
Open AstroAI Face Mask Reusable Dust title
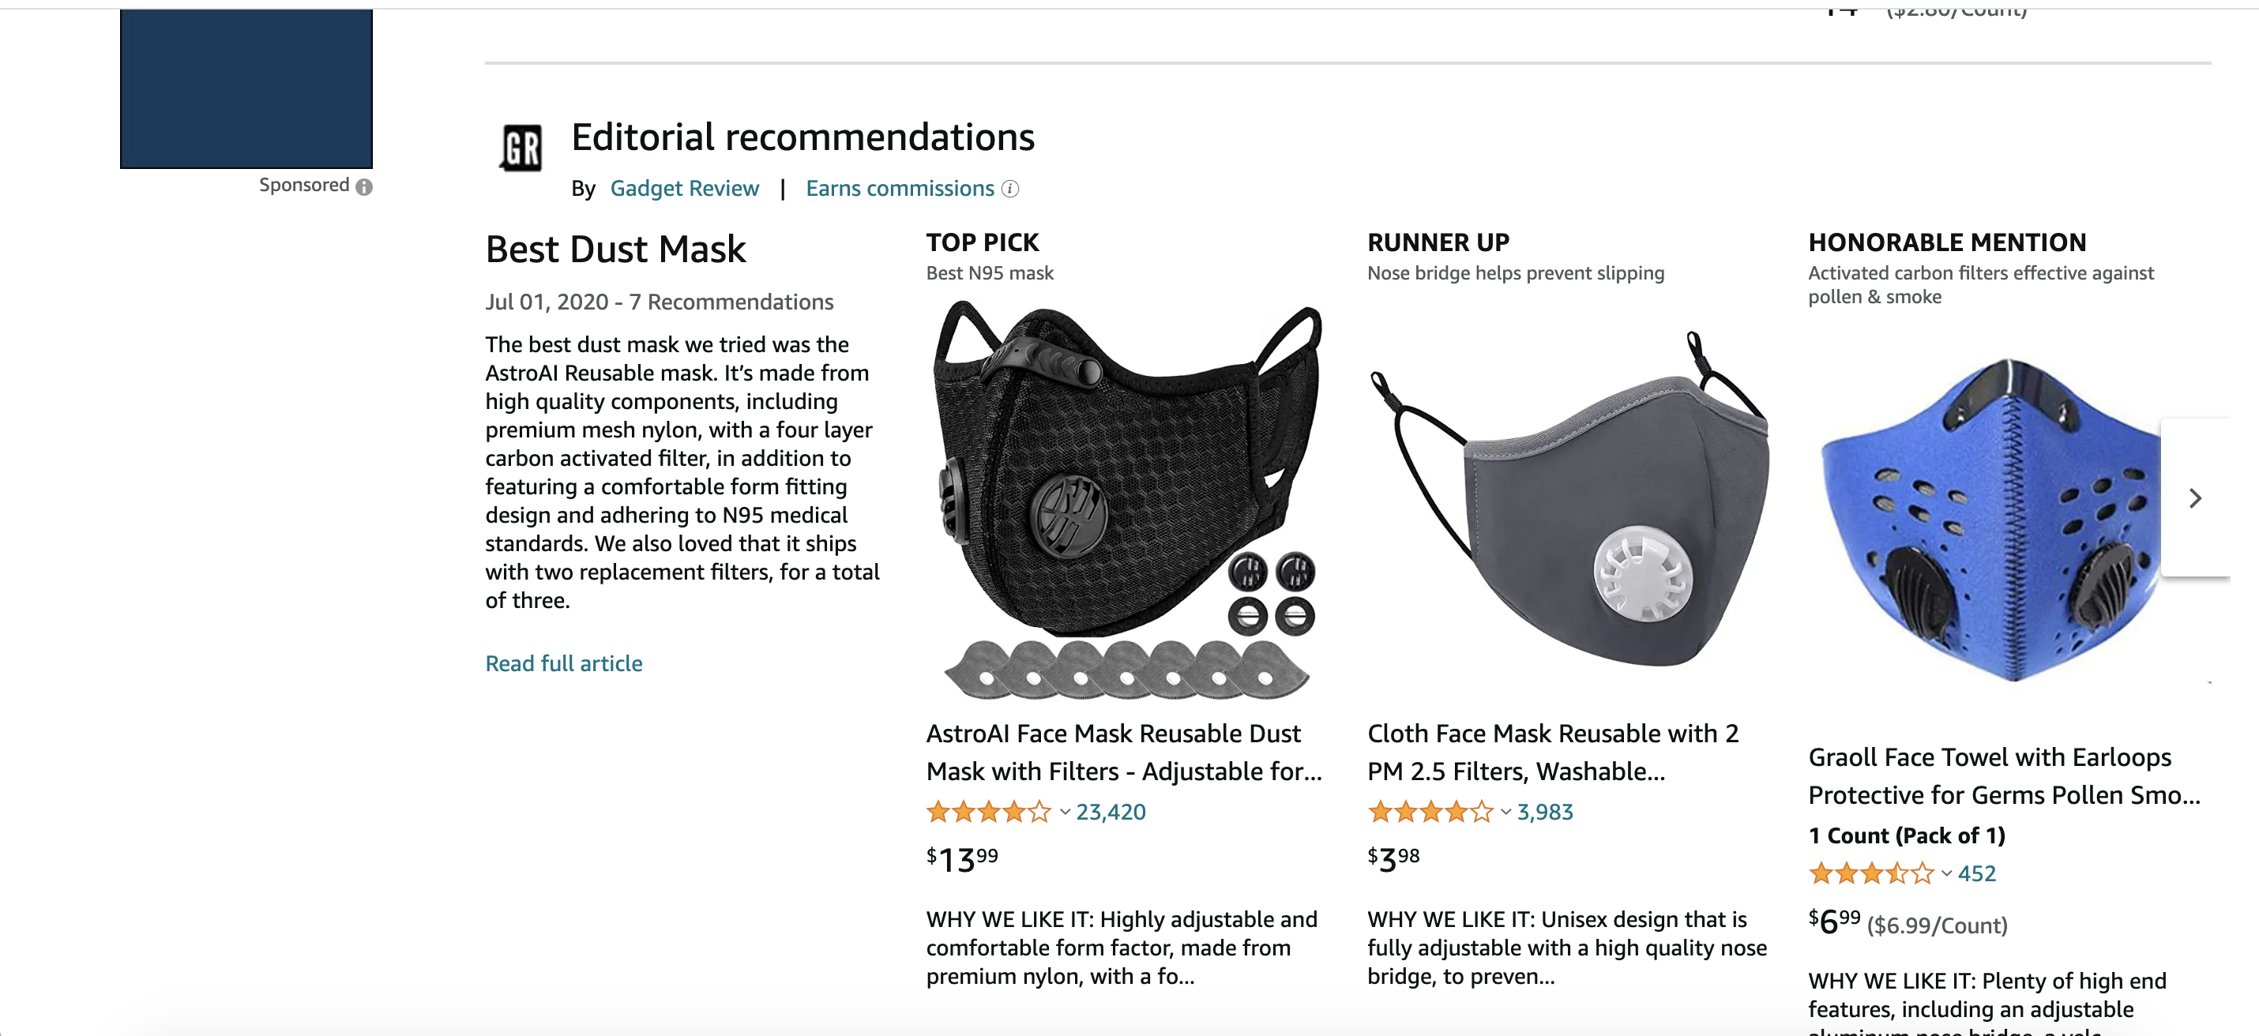tap(1123, 752)
